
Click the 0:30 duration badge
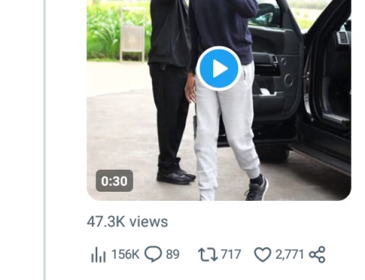pos(114,181)
